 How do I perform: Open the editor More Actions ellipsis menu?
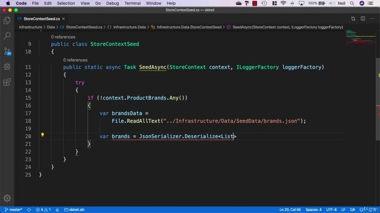pyautogui.click(x=372, y=18)
